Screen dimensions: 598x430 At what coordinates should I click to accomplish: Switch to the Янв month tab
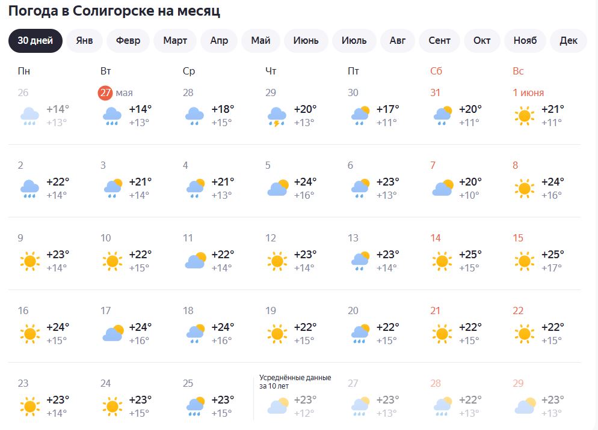click(84, 41)
